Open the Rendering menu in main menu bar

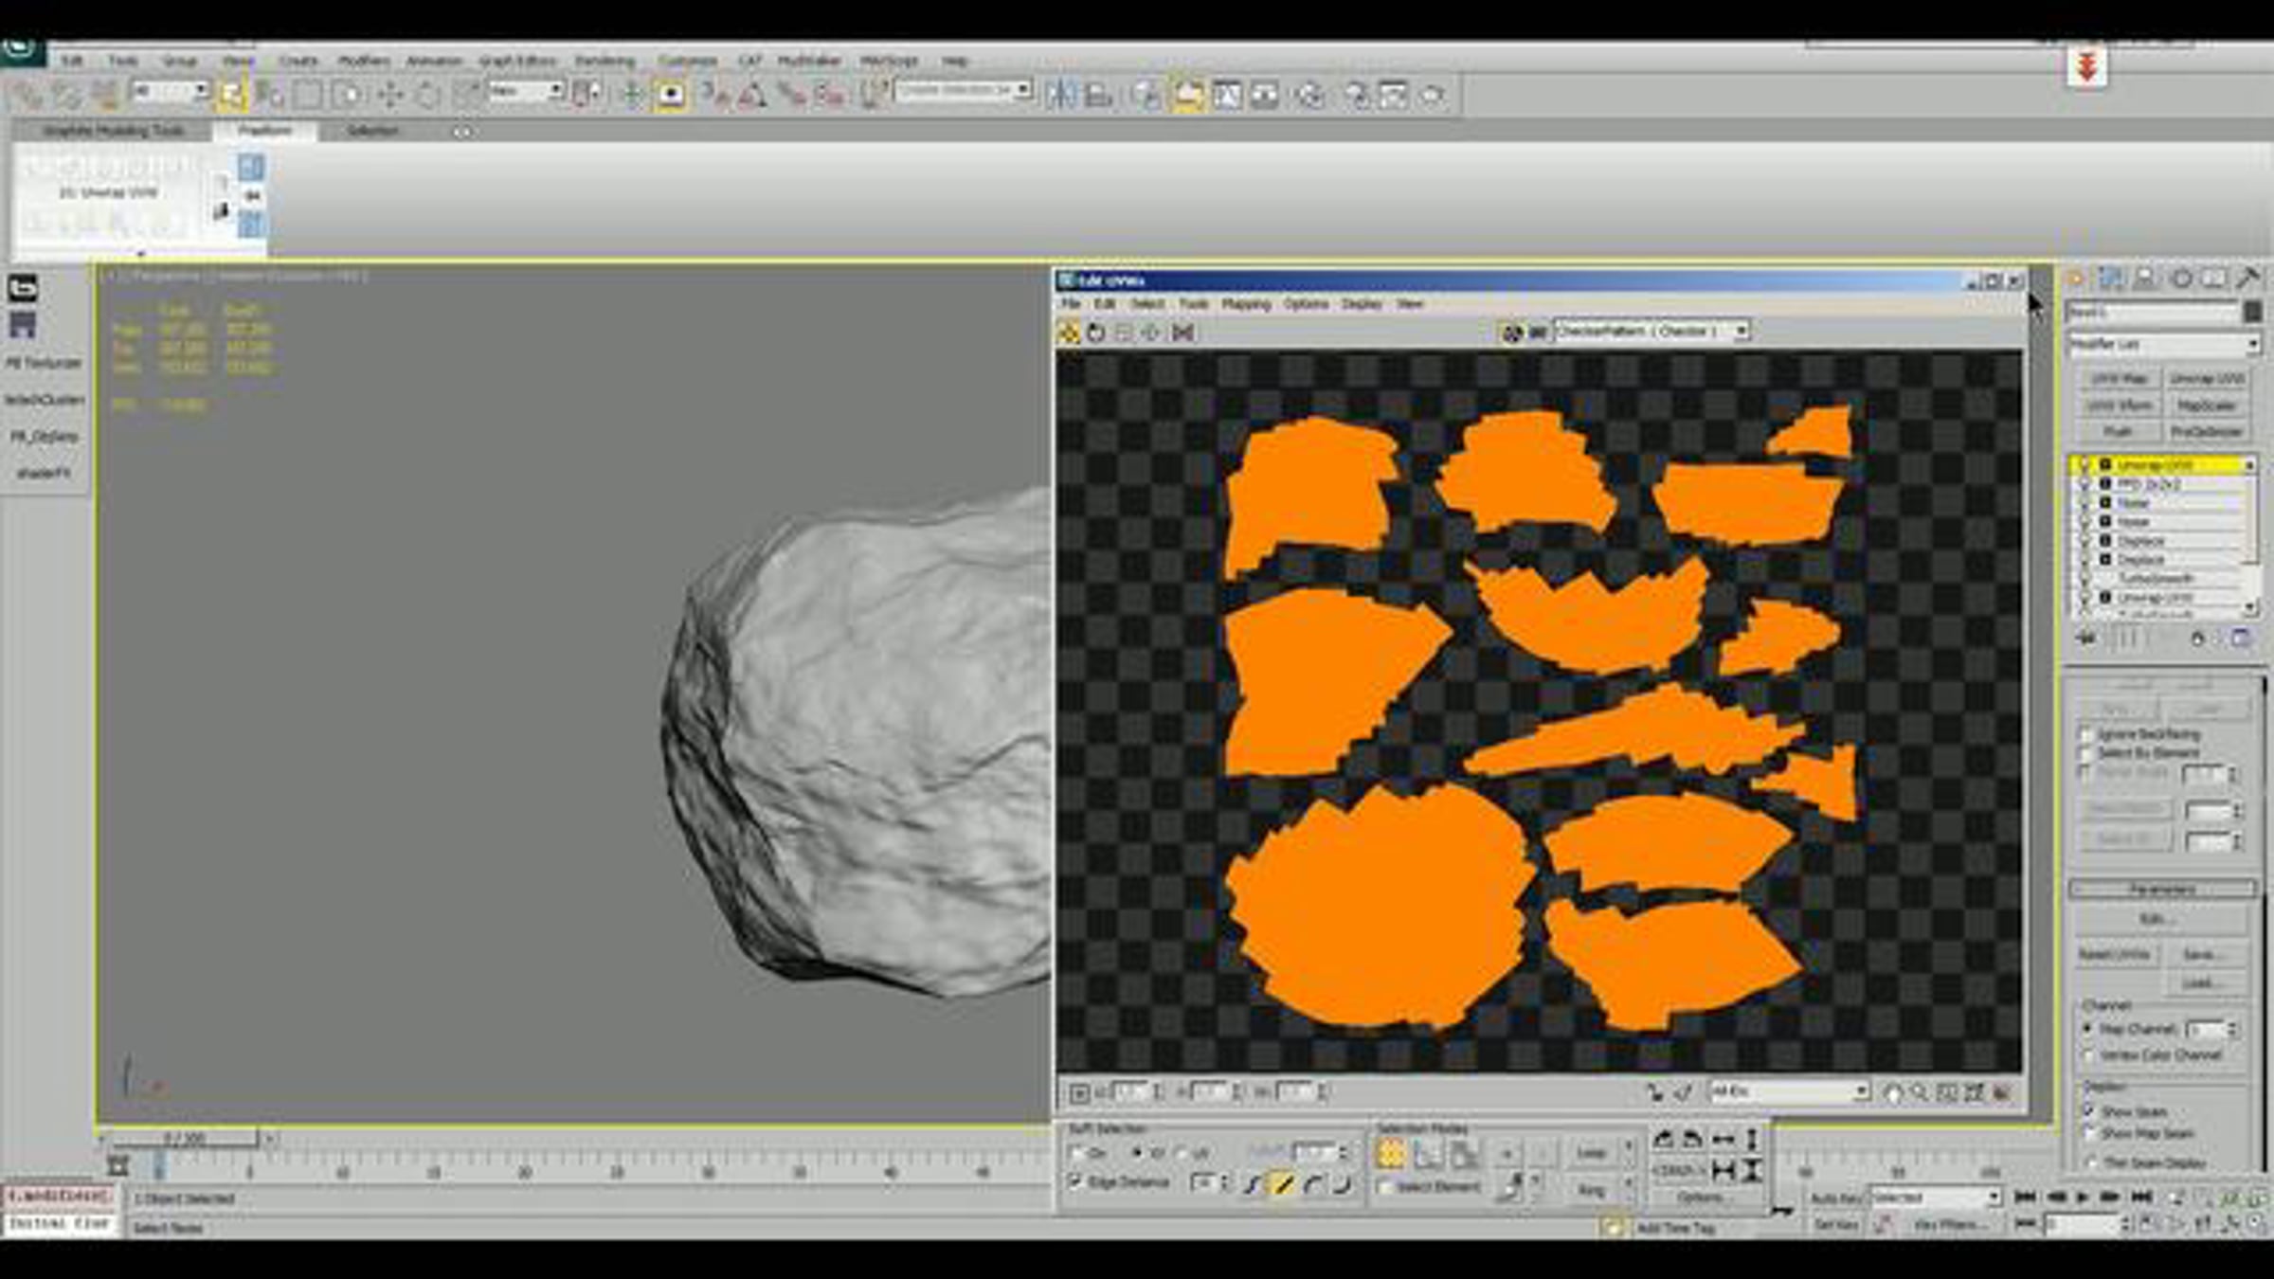(x=605, y=61)
